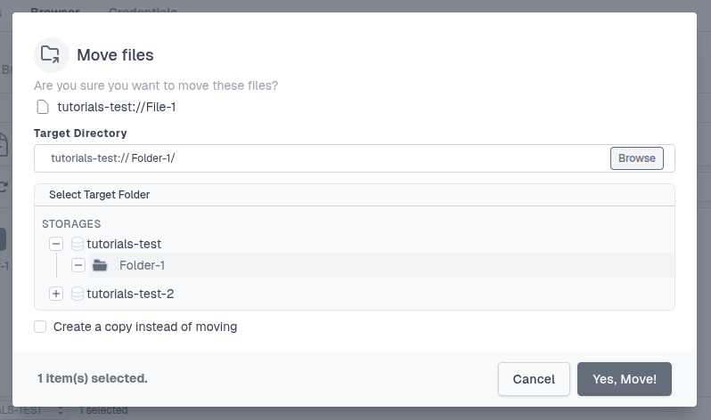711x420 pixels.
Task: Click the 'Create a copy instead of moving' label
Action: (145, 327)
